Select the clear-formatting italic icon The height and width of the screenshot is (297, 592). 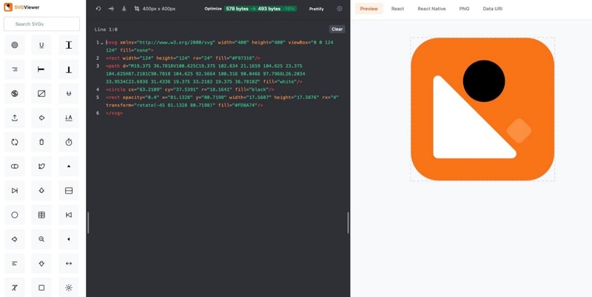[14, 287]
